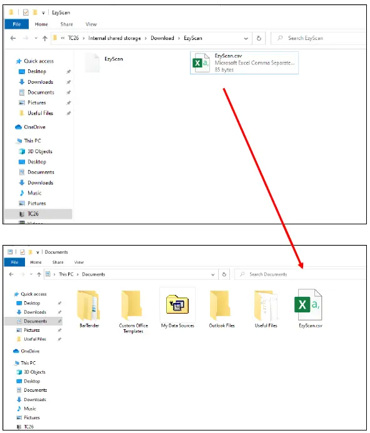Click Back arrow in EzyScan window
Image resolution: width=370 pixels, height=433 pixels.
pyautogui.click(x=13, y=38)
